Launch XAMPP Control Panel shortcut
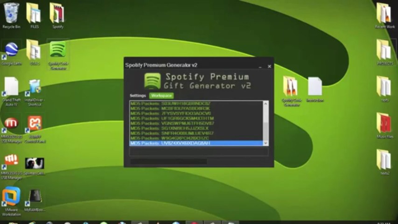Screen dimensions: 398x224 pyautogui.click(x=35, y=129)
